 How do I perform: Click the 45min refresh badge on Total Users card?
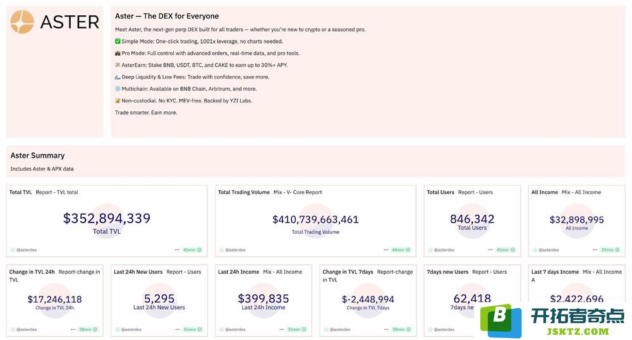[506, 250]
